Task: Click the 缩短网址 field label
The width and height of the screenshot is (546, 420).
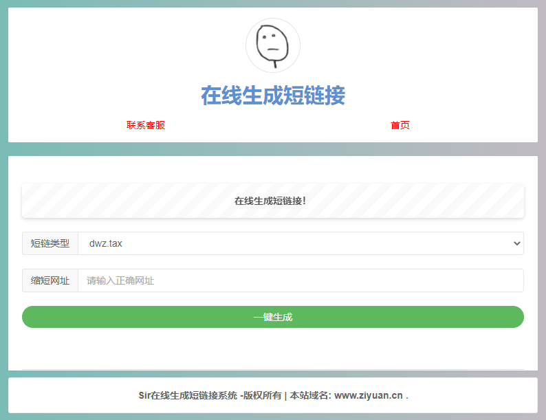Action: 50,280
